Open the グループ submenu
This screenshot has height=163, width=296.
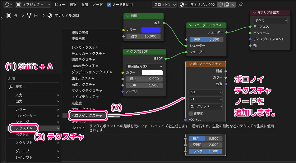[x=34, y=151]
